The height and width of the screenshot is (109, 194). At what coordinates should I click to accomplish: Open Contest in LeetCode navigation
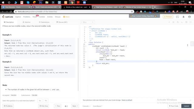[42, 17]
